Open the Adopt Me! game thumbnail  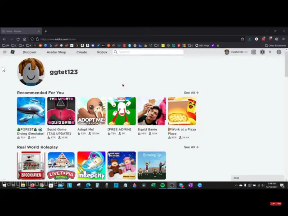coord(91,111)
